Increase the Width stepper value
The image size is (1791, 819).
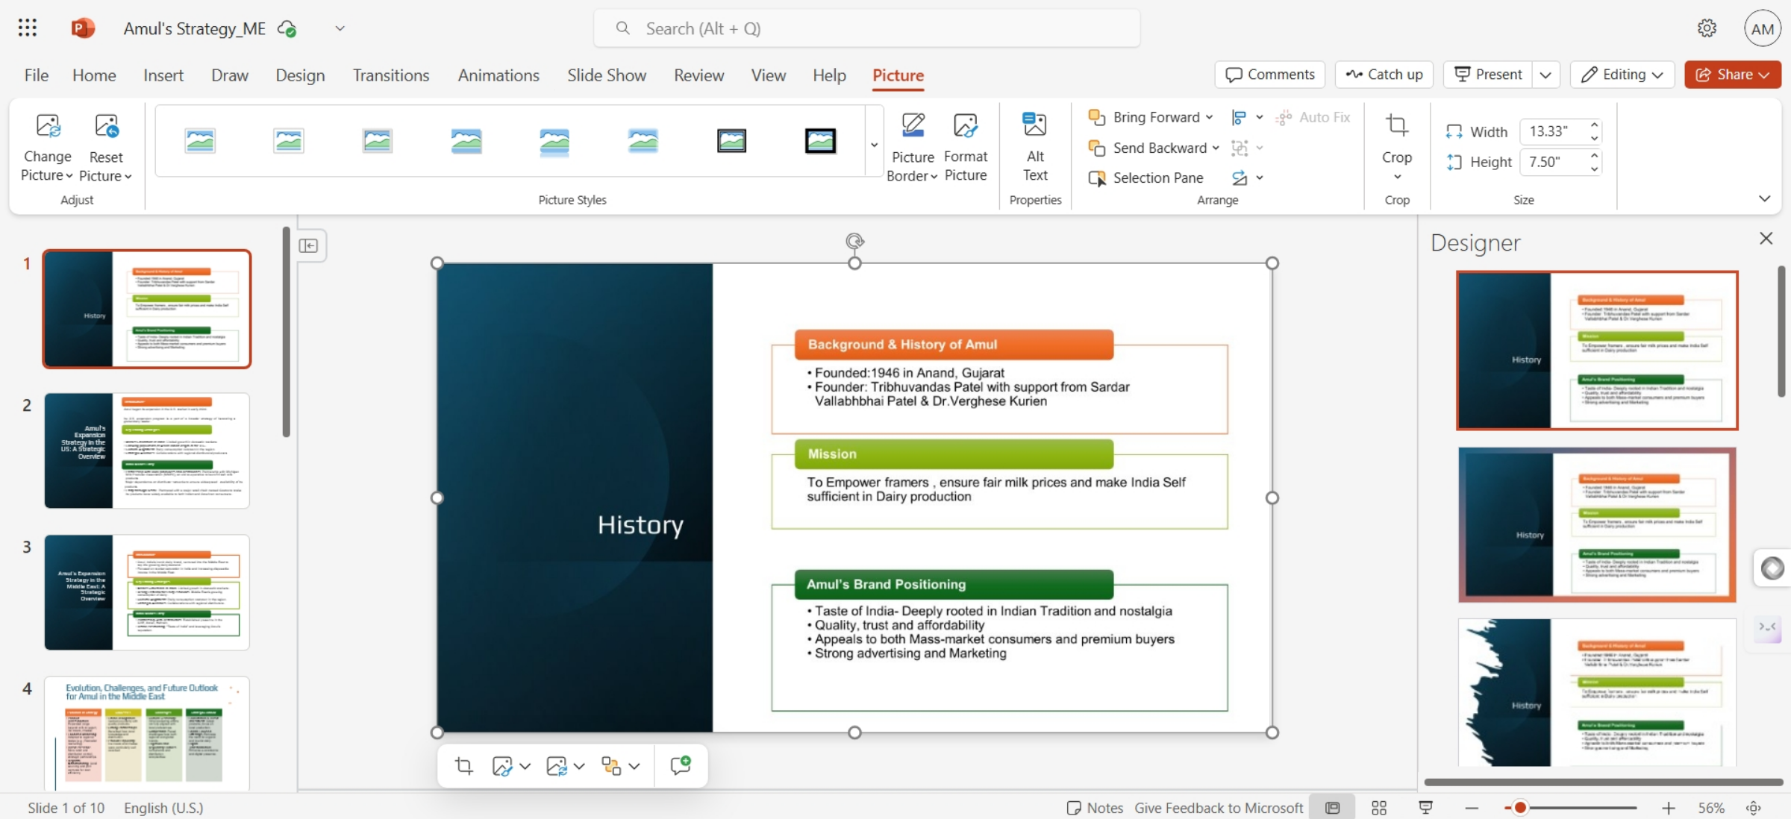point(1594,125)
